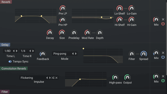Remove the Convolution Reverb effect
Screen dimensions: 167x94
coord(163,76)
